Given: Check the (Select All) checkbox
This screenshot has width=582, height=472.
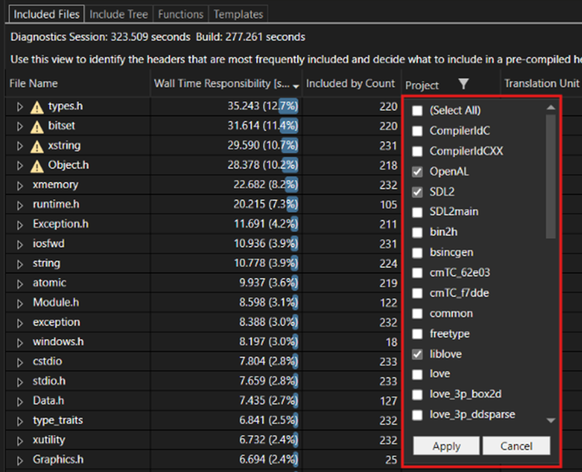Looking at the screenshot, I should 417,111.
